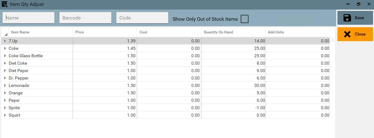Minimize the Item Qty Adjust window

348,4
